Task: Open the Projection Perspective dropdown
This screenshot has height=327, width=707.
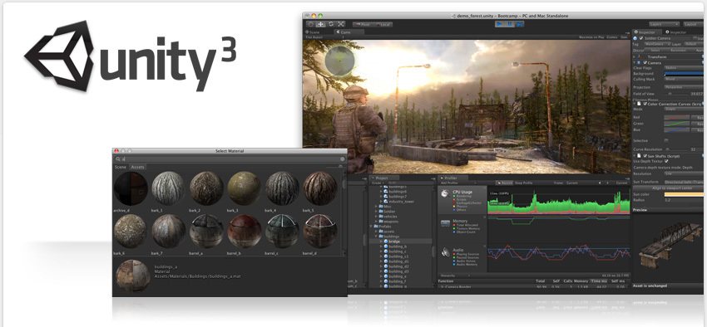Action: (684, 87)
